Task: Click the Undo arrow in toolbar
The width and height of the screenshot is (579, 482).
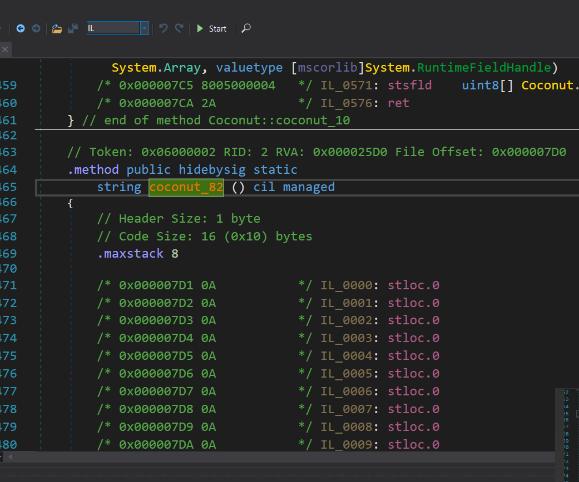Action: [x=163, y=28]
